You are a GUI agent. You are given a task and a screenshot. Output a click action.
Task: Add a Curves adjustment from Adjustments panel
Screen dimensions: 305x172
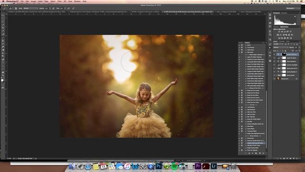coord(285,32)
